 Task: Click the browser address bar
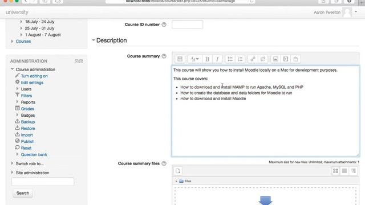click(x=180, y=1)
